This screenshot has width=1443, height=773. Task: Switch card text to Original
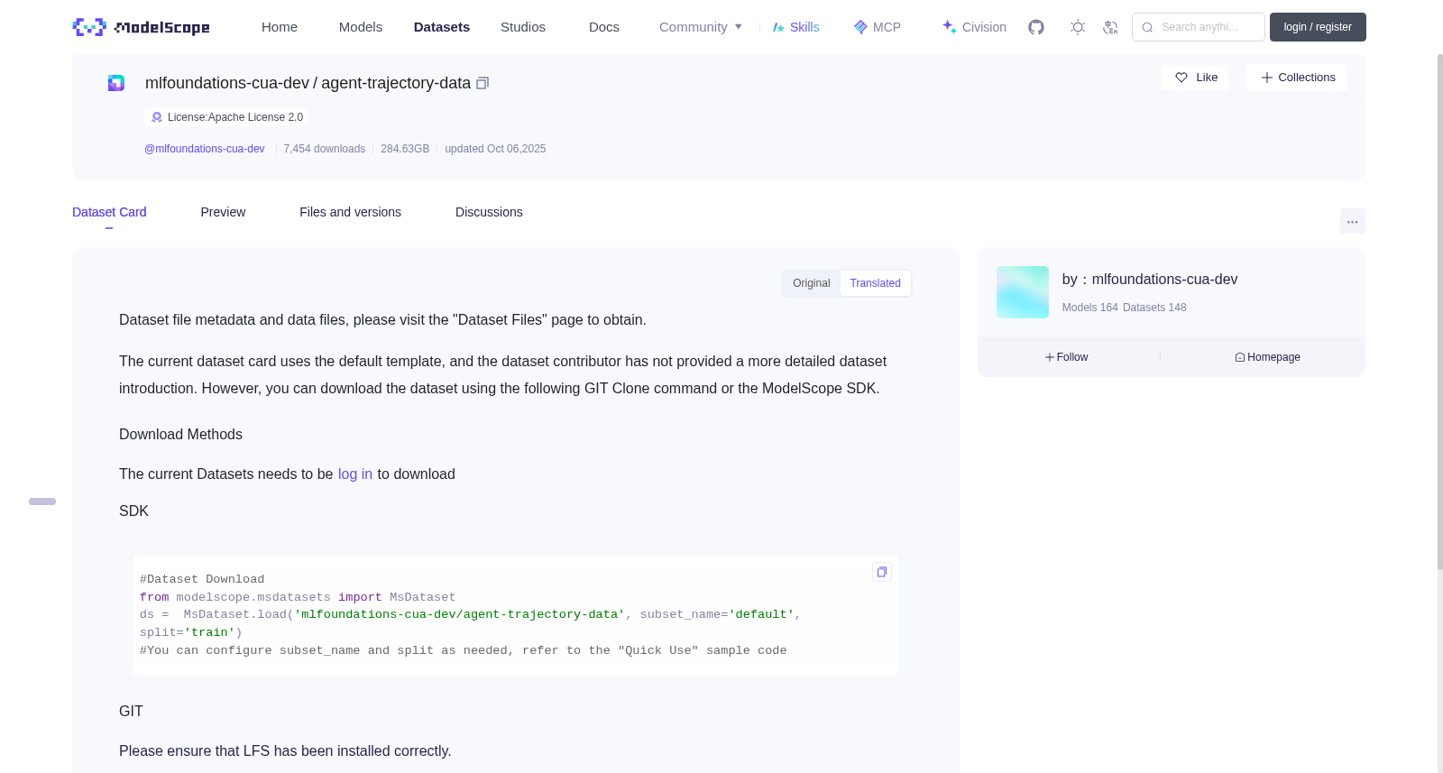pos(811,283)
